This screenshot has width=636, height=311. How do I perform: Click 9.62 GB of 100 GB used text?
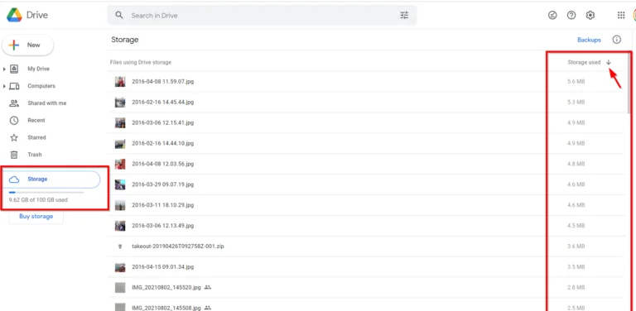click(38, 200)
